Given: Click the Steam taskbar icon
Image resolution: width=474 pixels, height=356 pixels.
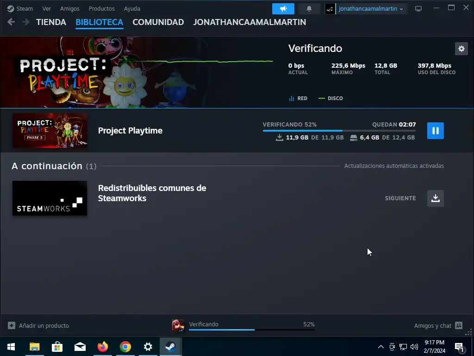Looking at the screenshot, I should (170, 347).
